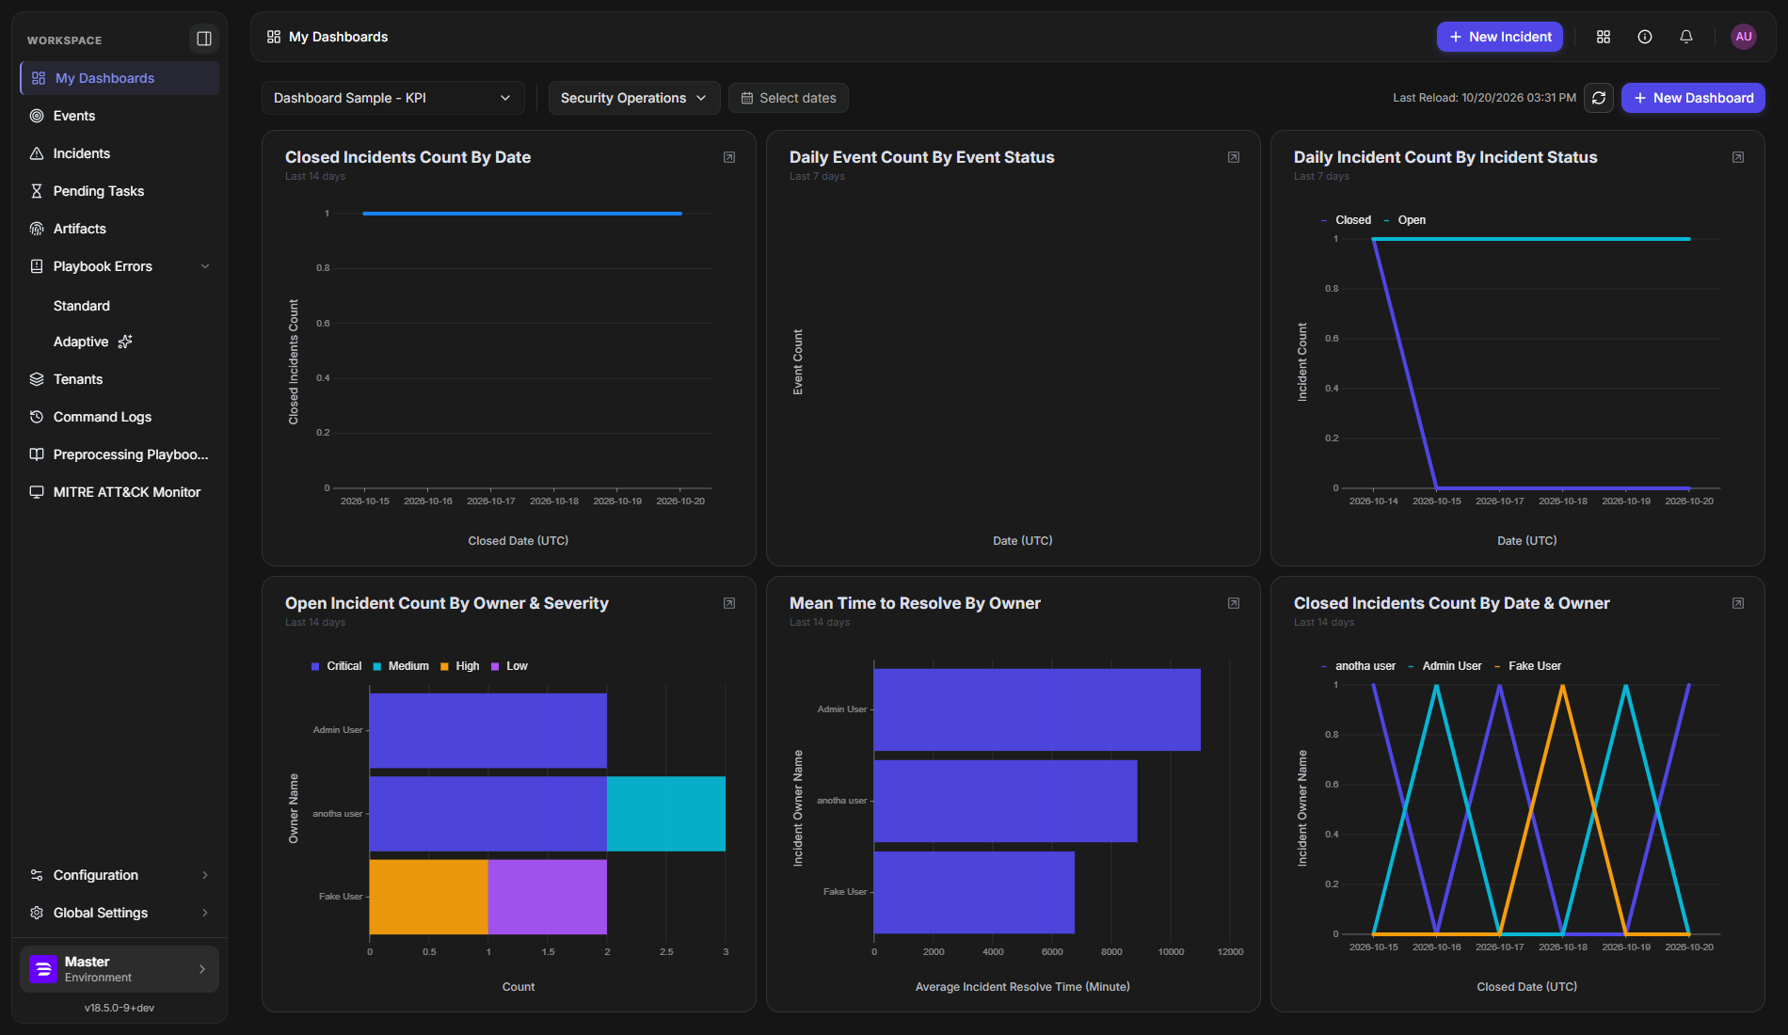
Task: Toggle the Fake User legend series
Action: (x=1527, y=666)
